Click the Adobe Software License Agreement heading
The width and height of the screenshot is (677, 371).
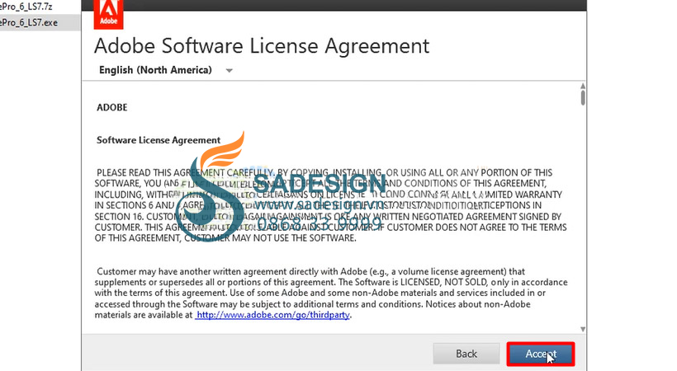point(262,46)
